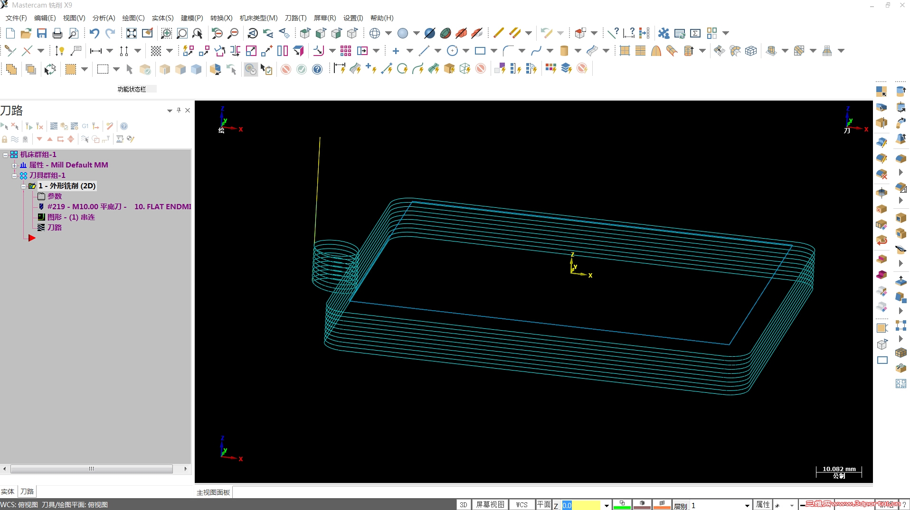Click the rectangular array grid icon
This screenshot has width=910, height=510.
[346, 51]
